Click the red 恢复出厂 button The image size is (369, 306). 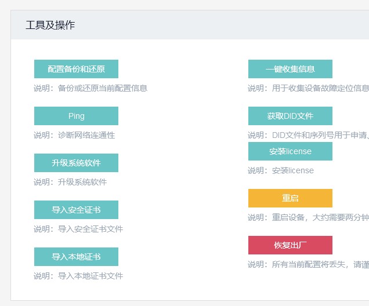click(x=290, y=245)
